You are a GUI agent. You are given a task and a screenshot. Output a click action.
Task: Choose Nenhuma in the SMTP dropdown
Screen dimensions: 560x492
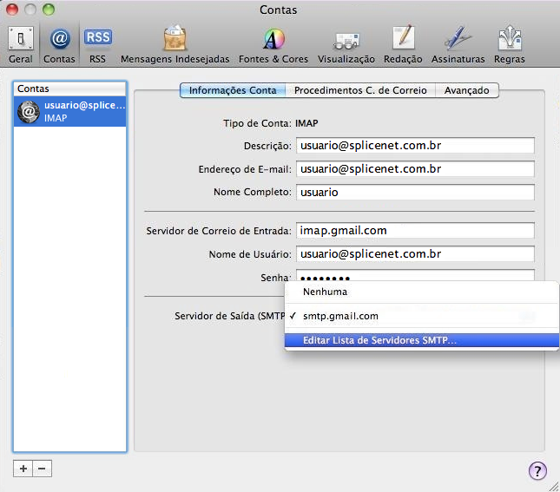(x=325, y=292)
